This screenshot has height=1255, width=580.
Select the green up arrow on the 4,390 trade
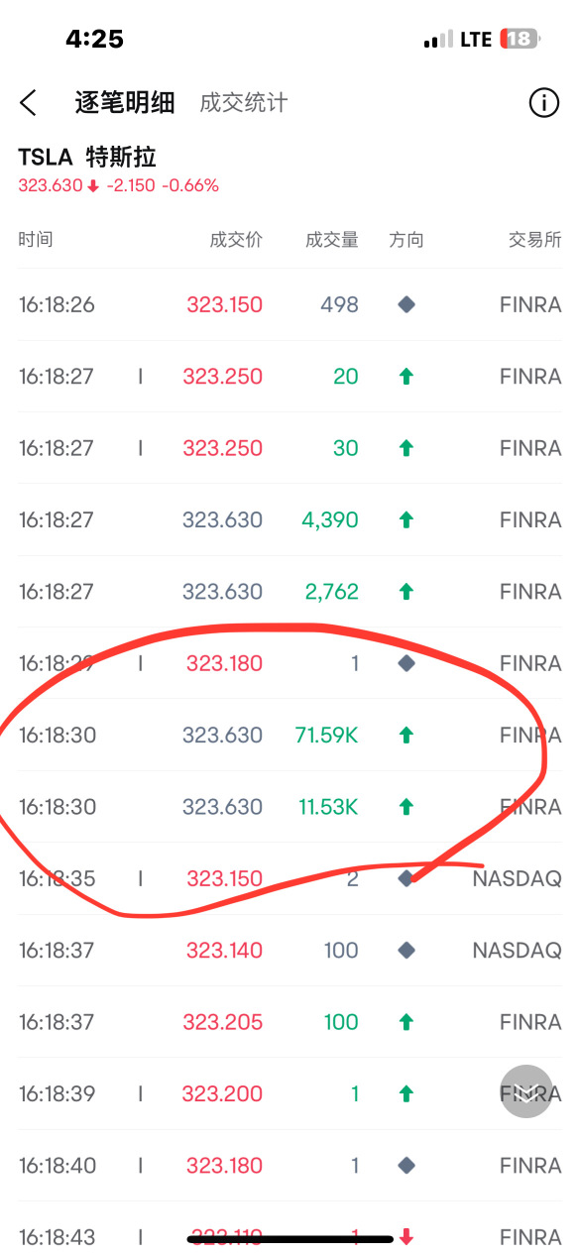(x=406, y=519)
